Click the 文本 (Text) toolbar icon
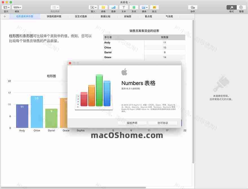The height and width of the screenshot is (189, 248). click(123, 7)
